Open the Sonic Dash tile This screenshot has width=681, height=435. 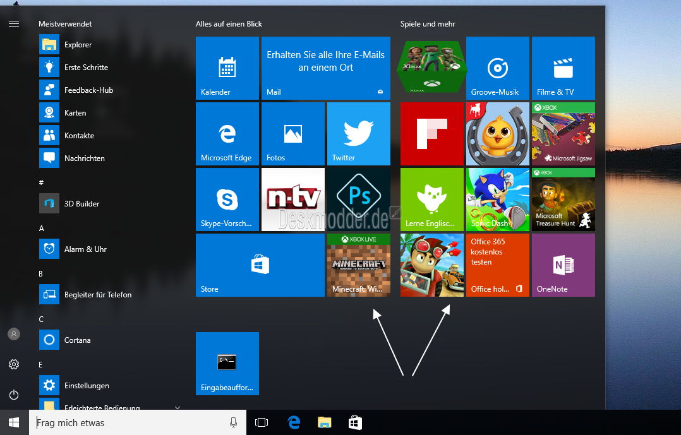pos(497,200)
